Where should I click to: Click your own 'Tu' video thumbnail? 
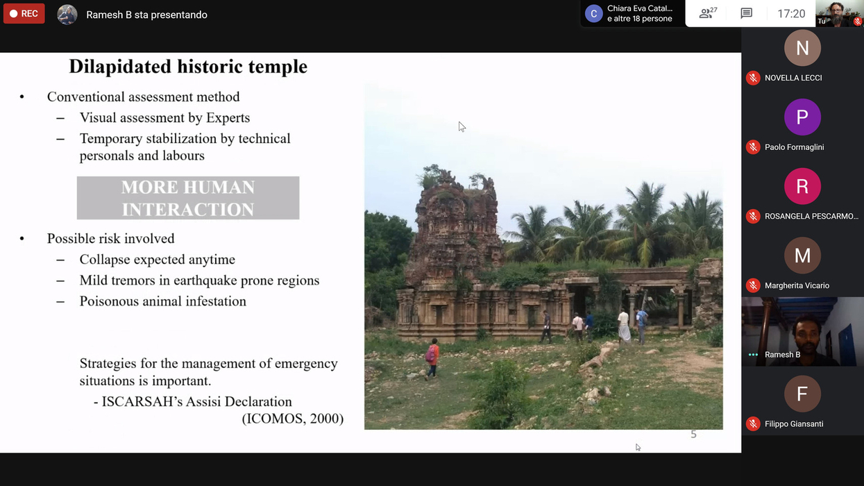coord(839,14)
